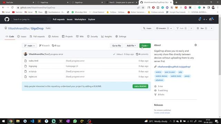
Task: Switch to the Insights tab
Action: click(107, 37)
